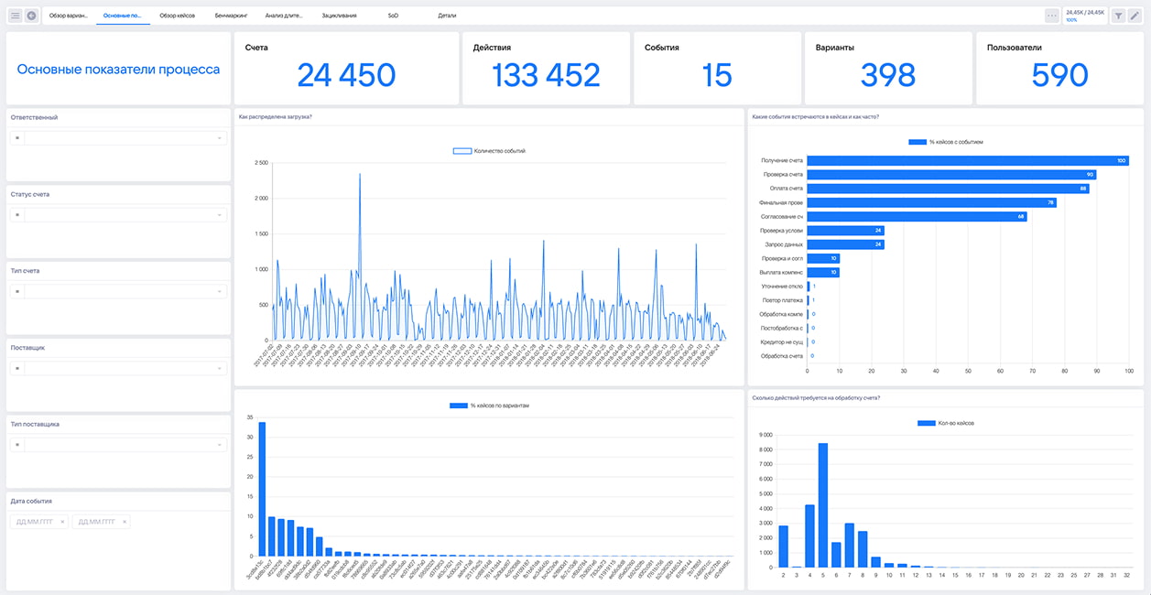This screenshot has height=595, width=1151.
Task: Click the Счета 24 450 KPI card
Action: coord(346,69)
